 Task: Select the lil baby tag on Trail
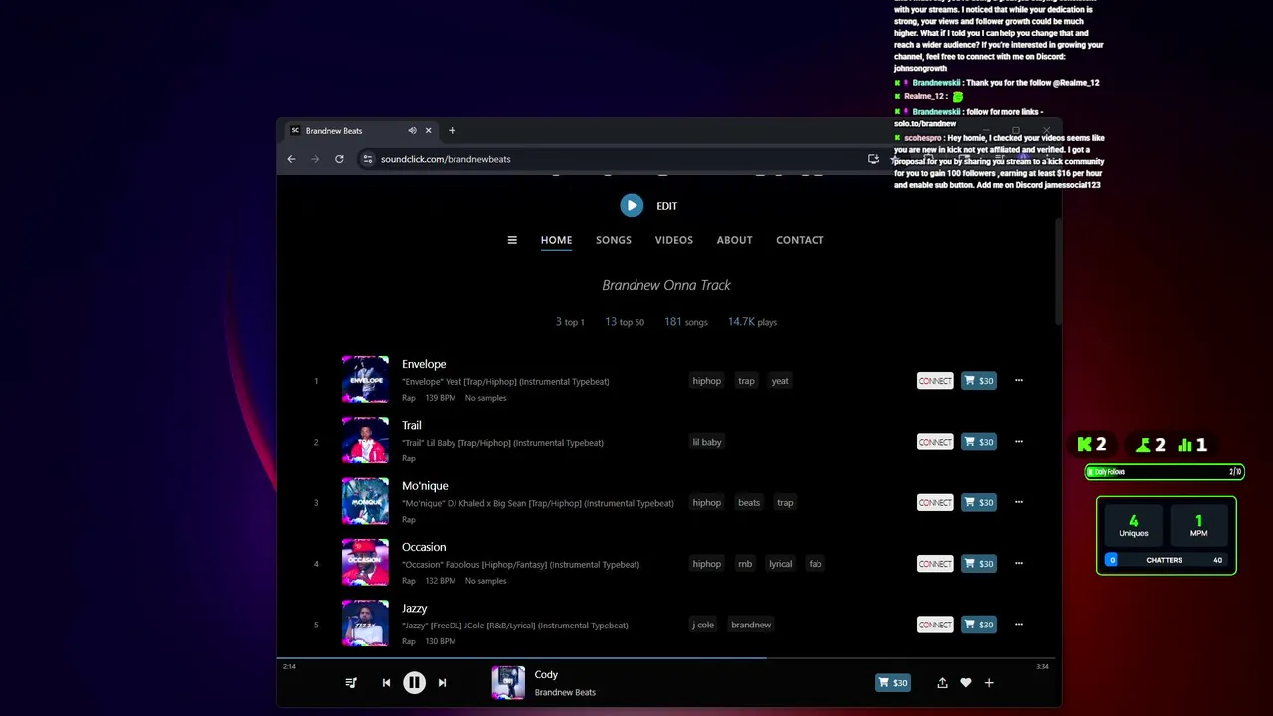pyautogui.click(x=707, y=442)
